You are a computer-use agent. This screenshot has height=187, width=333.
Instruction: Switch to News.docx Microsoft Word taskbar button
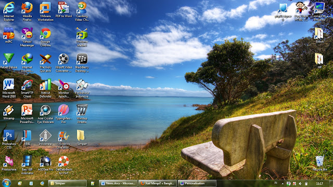click(x=118, y=183)
